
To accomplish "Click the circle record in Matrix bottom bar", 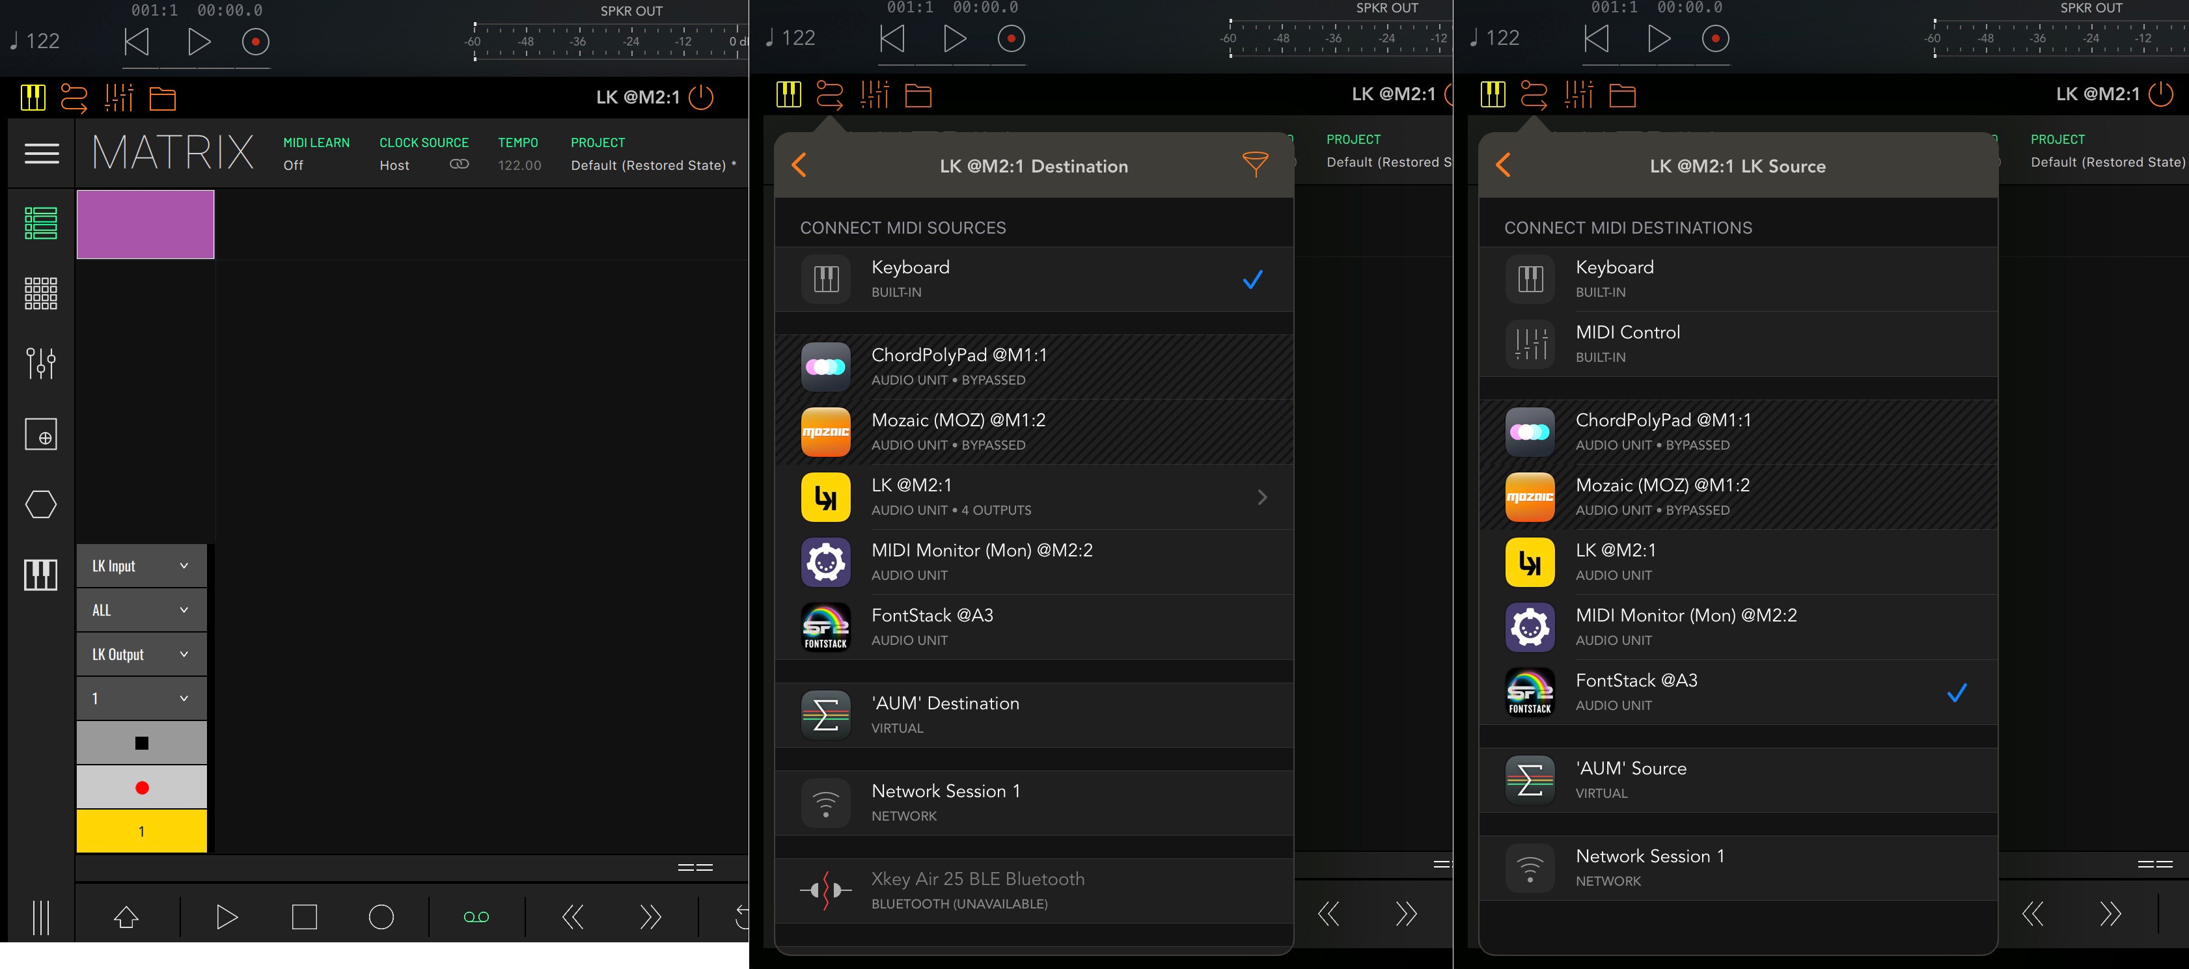I will (x=381, y=917).
